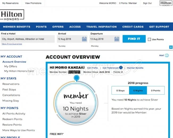Click the Hilton Honors logo in top-right corner
The width and height of the screenshot is (173, 138).
click(166, 3)
